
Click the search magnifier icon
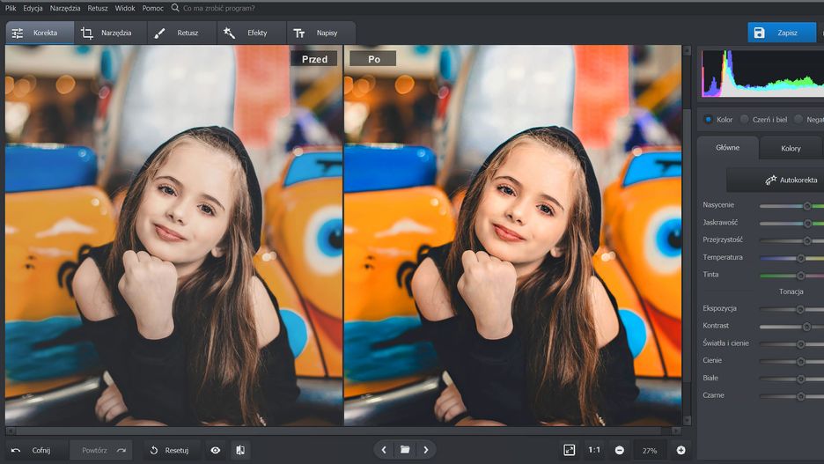pyautogui.click(x=175, y=8)
